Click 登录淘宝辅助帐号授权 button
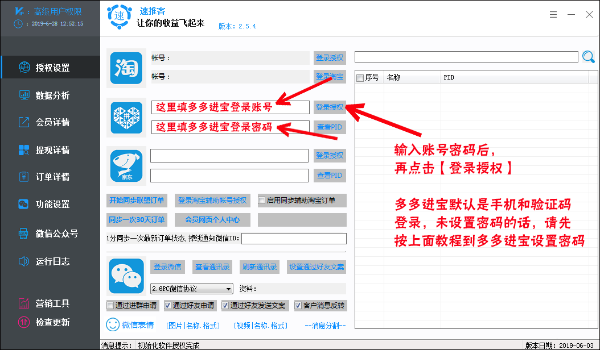The height and width of the screenshot is (350, 600). click(212, 200)
